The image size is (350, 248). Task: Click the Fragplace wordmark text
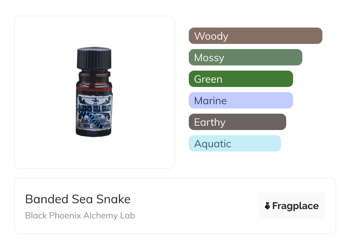pyautogui.click(x=295, y=206)
